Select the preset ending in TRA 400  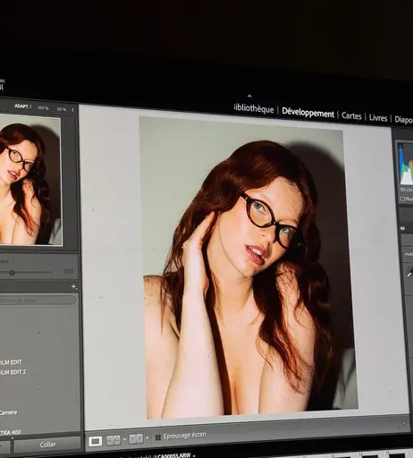point(11,432)
